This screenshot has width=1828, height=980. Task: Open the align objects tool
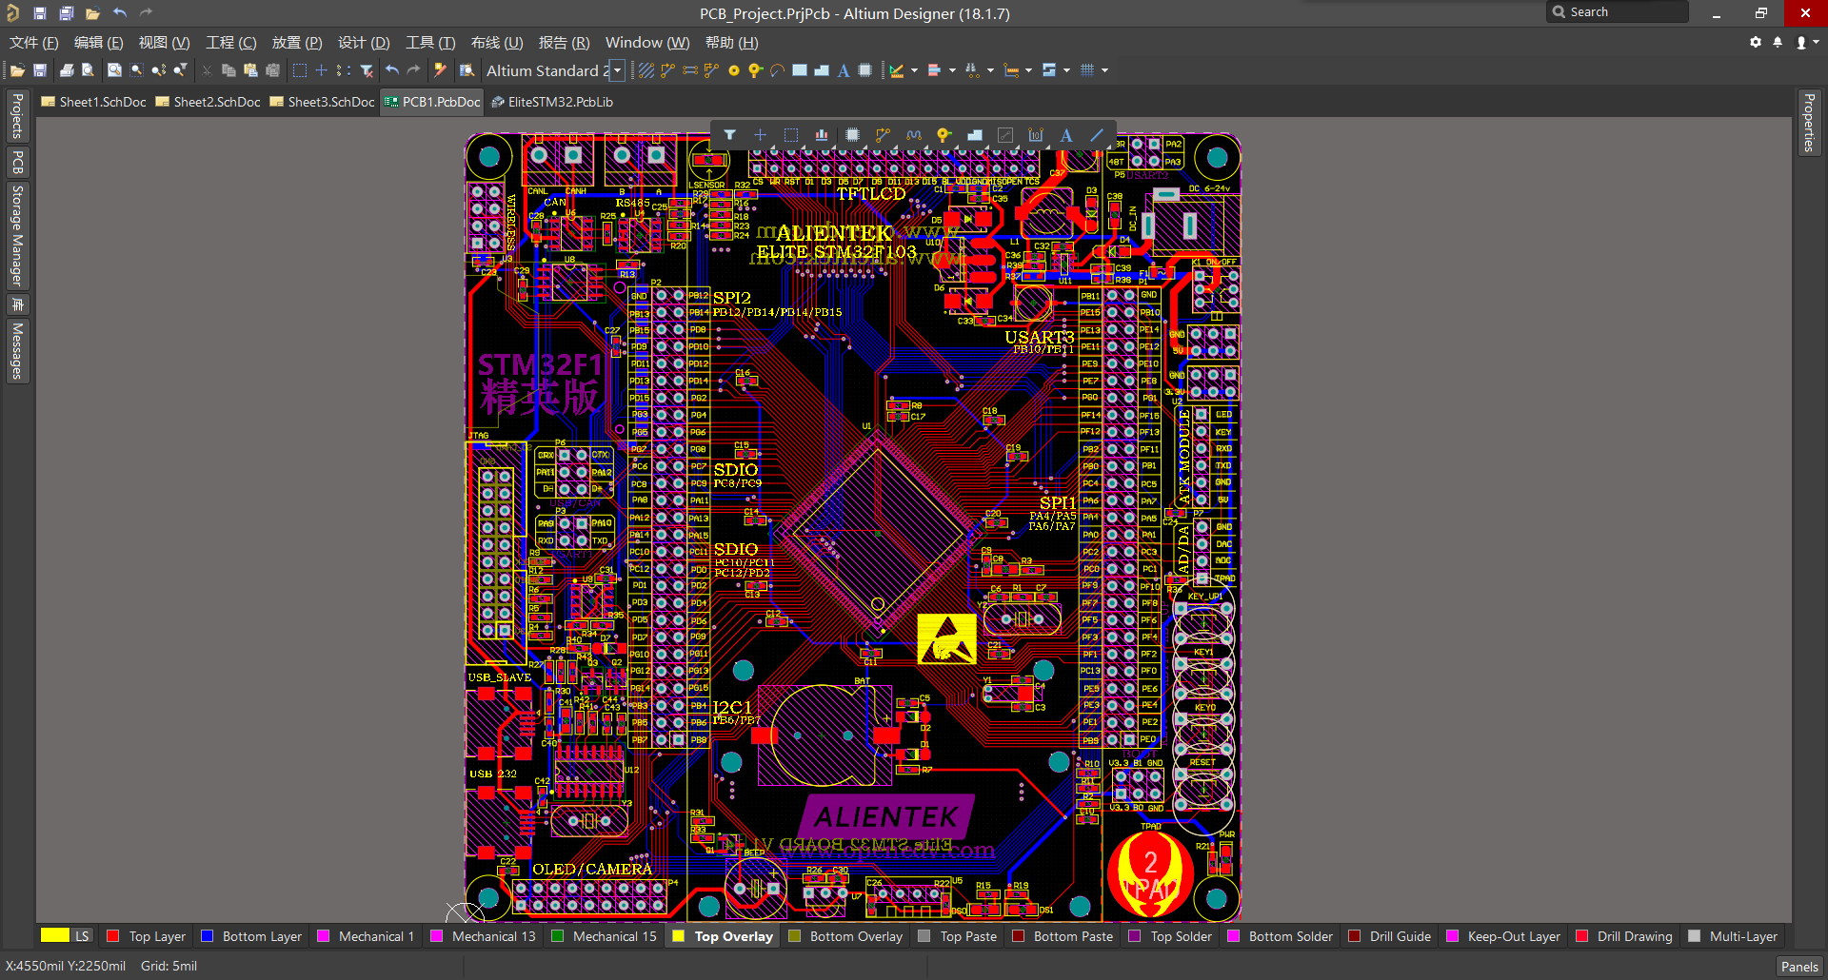pyautogui.click(x=821, y=135)
